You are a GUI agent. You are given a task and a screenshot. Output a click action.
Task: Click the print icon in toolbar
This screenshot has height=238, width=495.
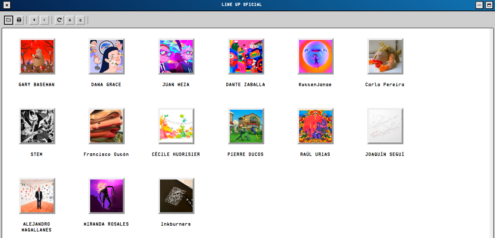19,20
